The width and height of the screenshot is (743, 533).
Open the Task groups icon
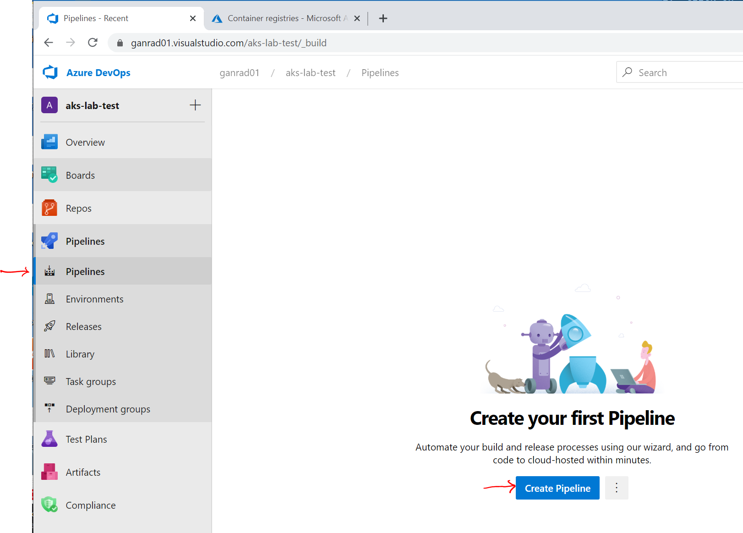49,381
